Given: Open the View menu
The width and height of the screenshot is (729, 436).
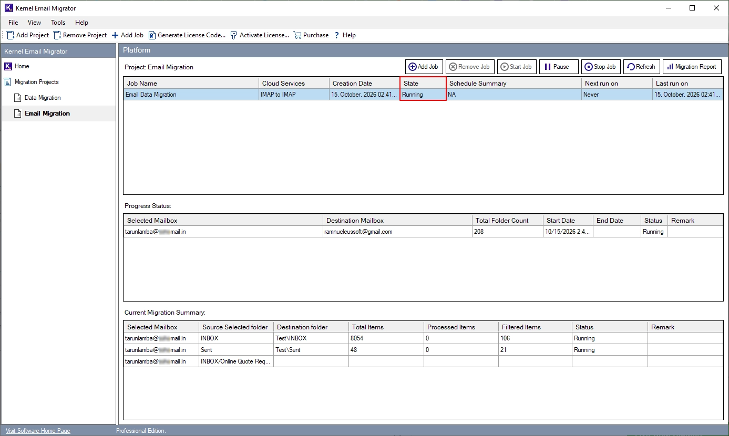Looking at the screenshot, I should [34, 23].
